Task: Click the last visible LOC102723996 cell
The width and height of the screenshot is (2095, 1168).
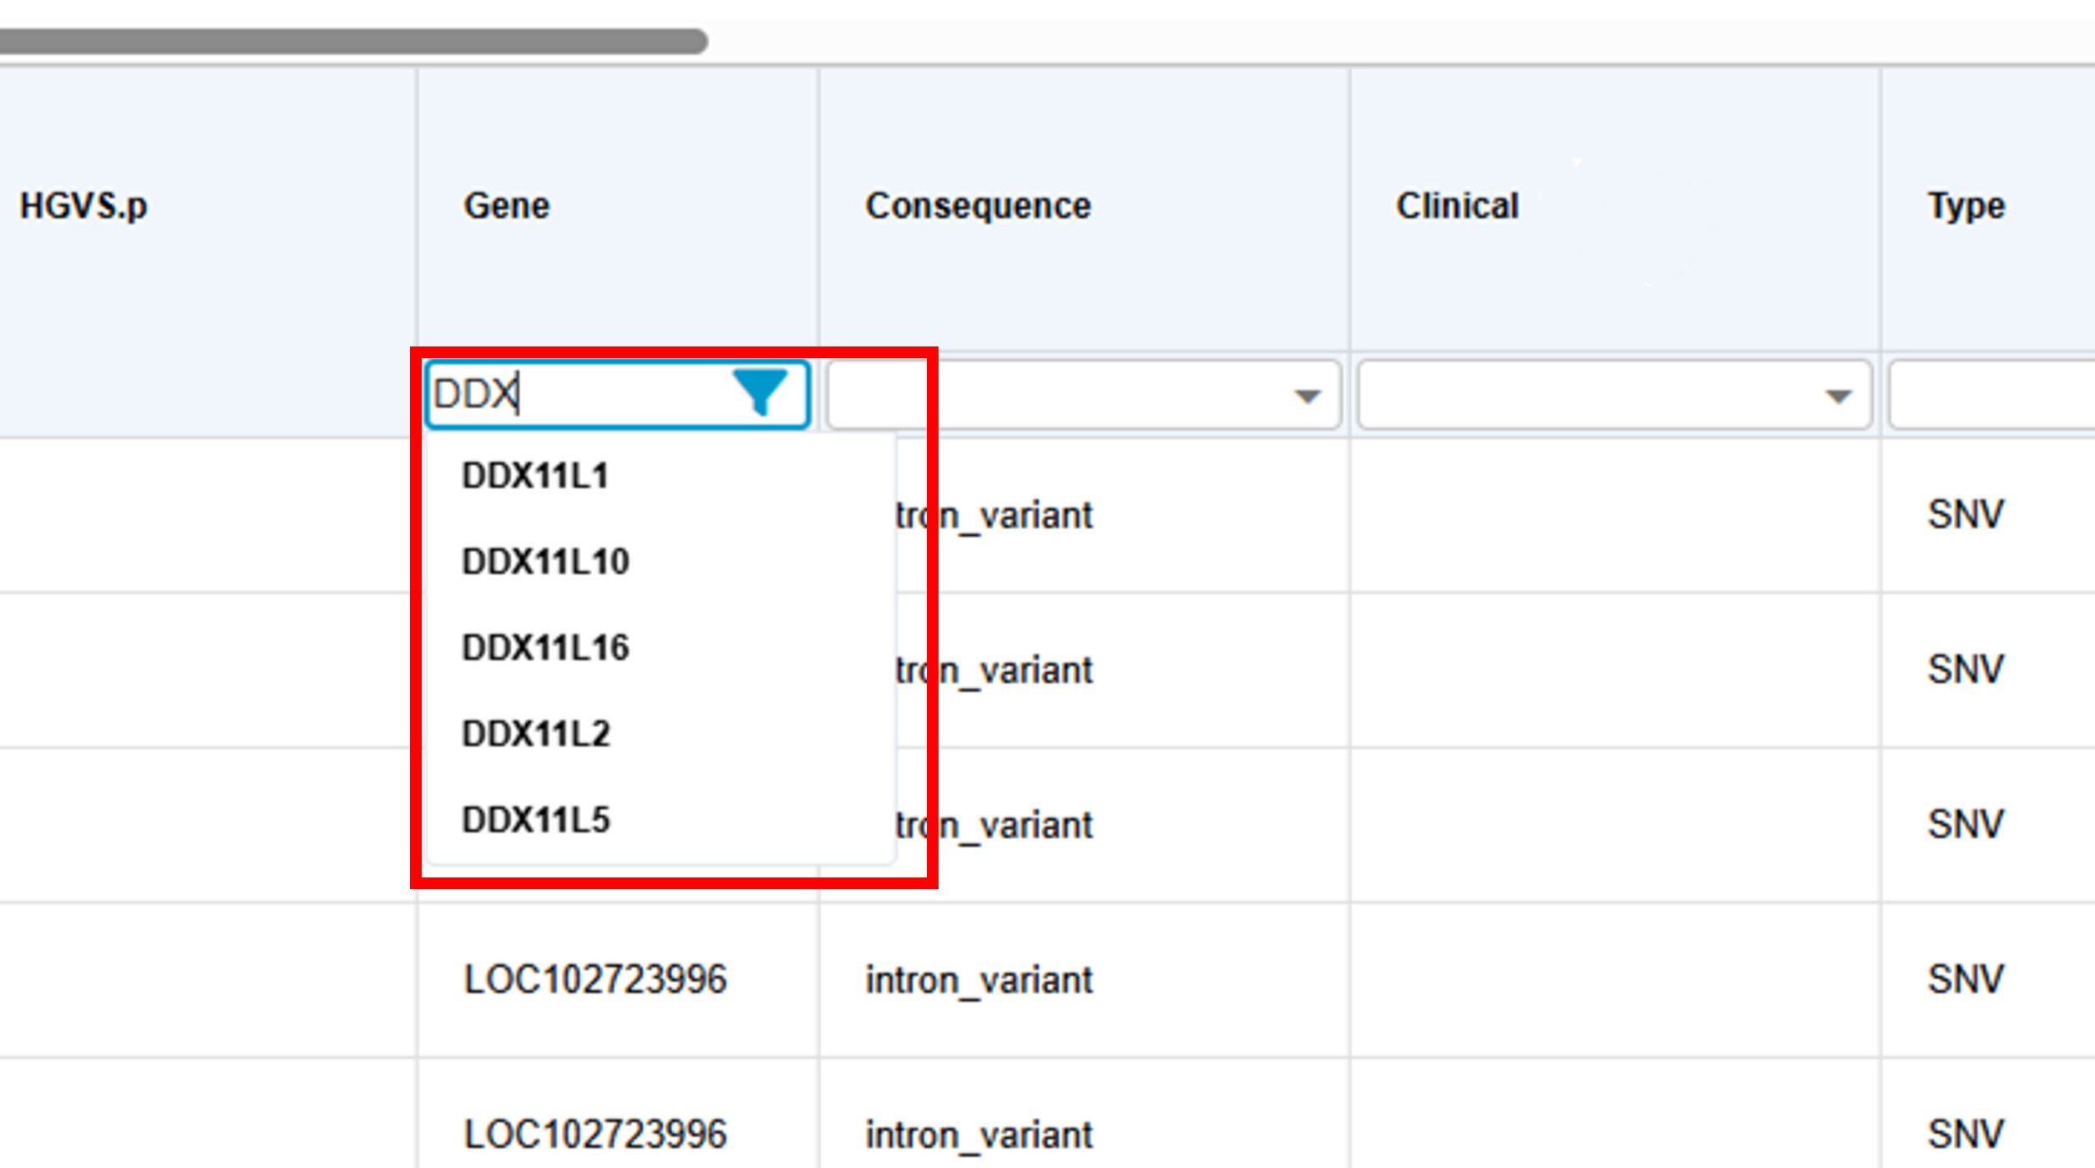Action: tap(595, 1134)
